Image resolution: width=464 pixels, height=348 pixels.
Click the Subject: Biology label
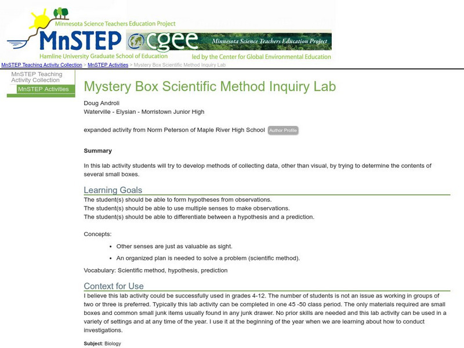103,344
